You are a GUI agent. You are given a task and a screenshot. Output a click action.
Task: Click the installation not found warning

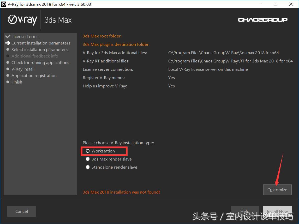click(121, 192)
